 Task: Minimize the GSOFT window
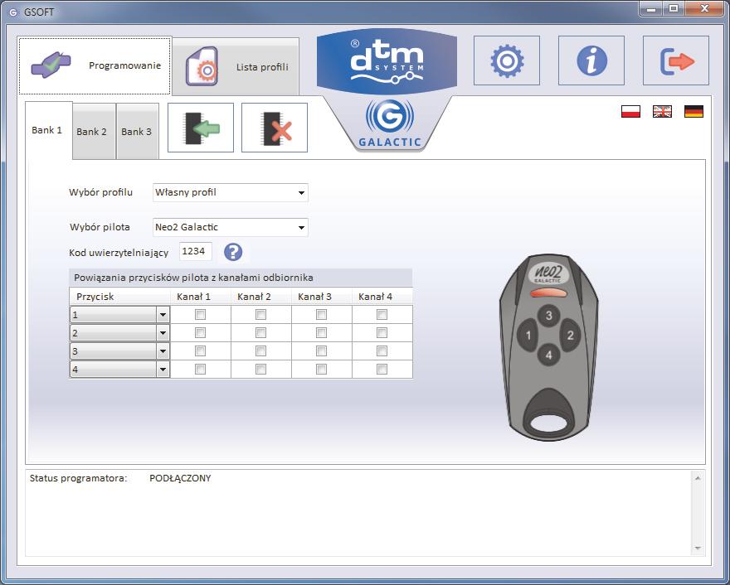coord(651,9)
